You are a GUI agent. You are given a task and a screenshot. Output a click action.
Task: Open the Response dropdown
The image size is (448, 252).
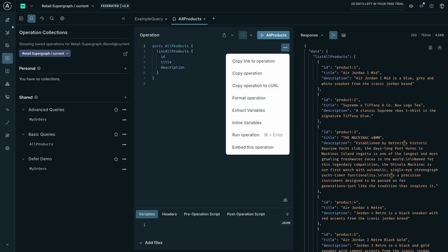click(x=312, y=35)
